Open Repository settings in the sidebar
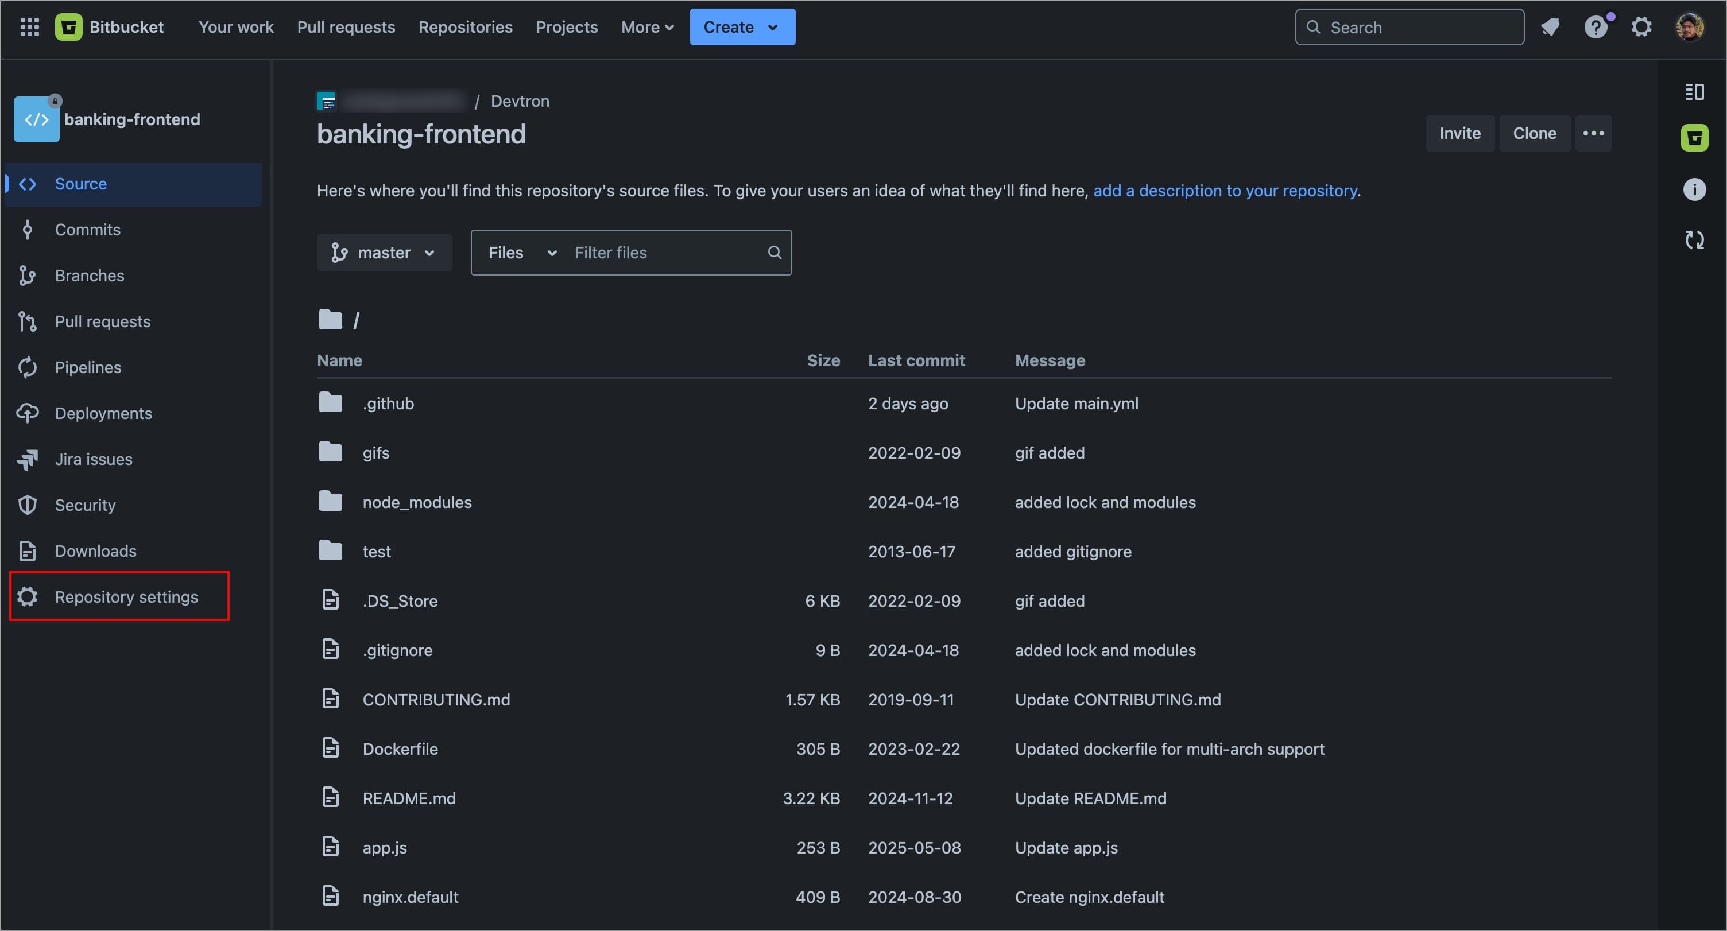Viewport: 1727px width, 931px height. pos(126,596)
